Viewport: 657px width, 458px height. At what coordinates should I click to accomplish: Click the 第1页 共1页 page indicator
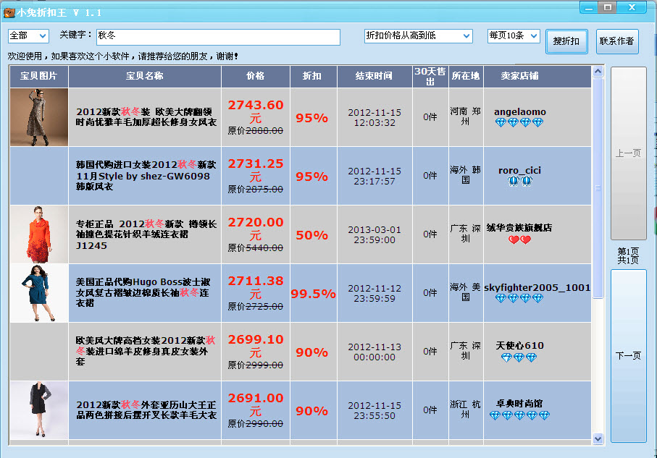pyautogui.click(x=628, y=255)
